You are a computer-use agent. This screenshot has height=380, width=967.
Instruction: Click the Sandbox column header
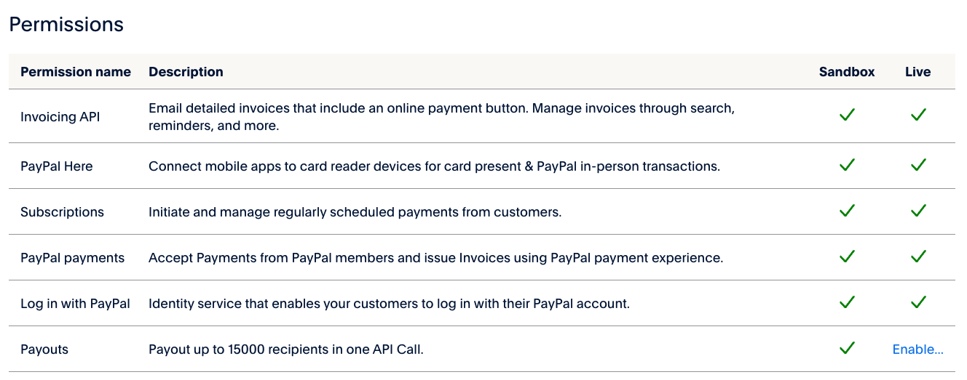click(x=847, y=72)
